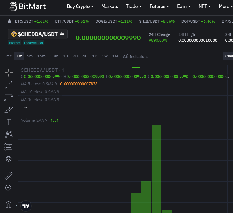Screen dimensions: 233x213
Task: Click the Volume SMA 9 legend
Action: pos(34,120)
